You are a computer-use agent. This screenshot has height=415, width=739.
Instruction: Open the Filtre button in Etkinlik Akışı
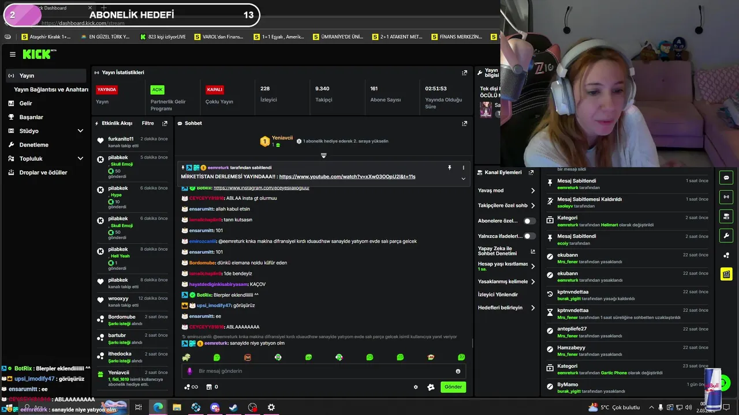coord(148,123)
